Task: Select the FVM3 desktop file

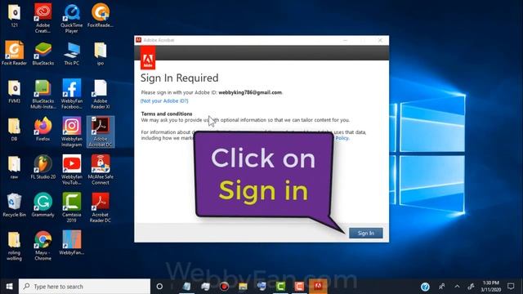Action: click(x=14, y=91)
